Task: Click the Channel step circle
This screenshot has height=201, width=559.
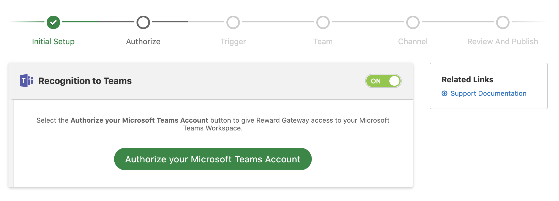Action: [x=413, y=22]
